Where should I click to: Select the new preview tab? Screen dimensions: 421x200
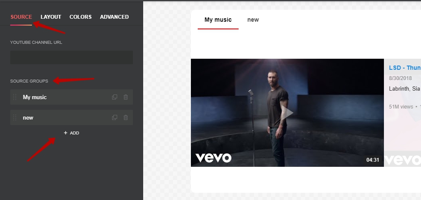[253, 20]
